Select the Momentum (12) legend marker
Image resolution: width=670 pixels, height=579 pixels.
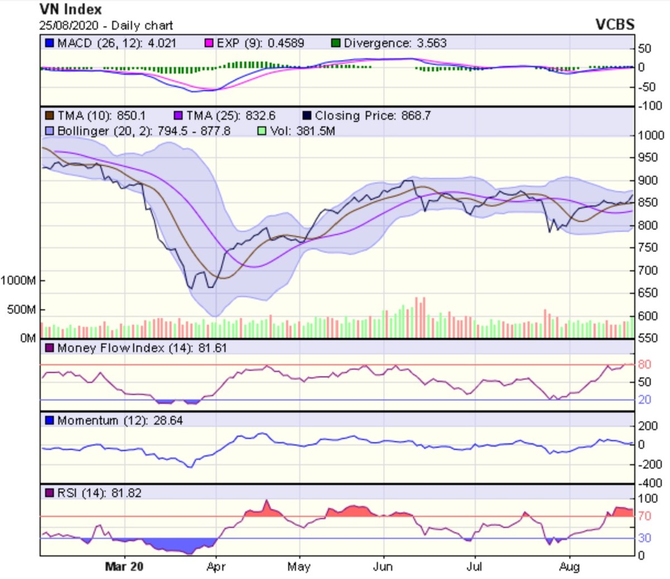[x=49, y=421]
